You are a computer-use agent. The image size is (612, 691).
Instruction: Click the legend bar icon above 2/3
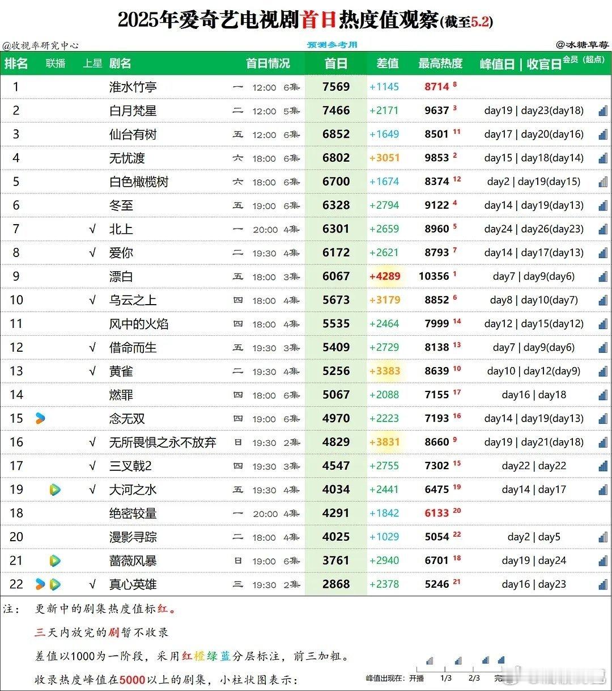point(486,660)
